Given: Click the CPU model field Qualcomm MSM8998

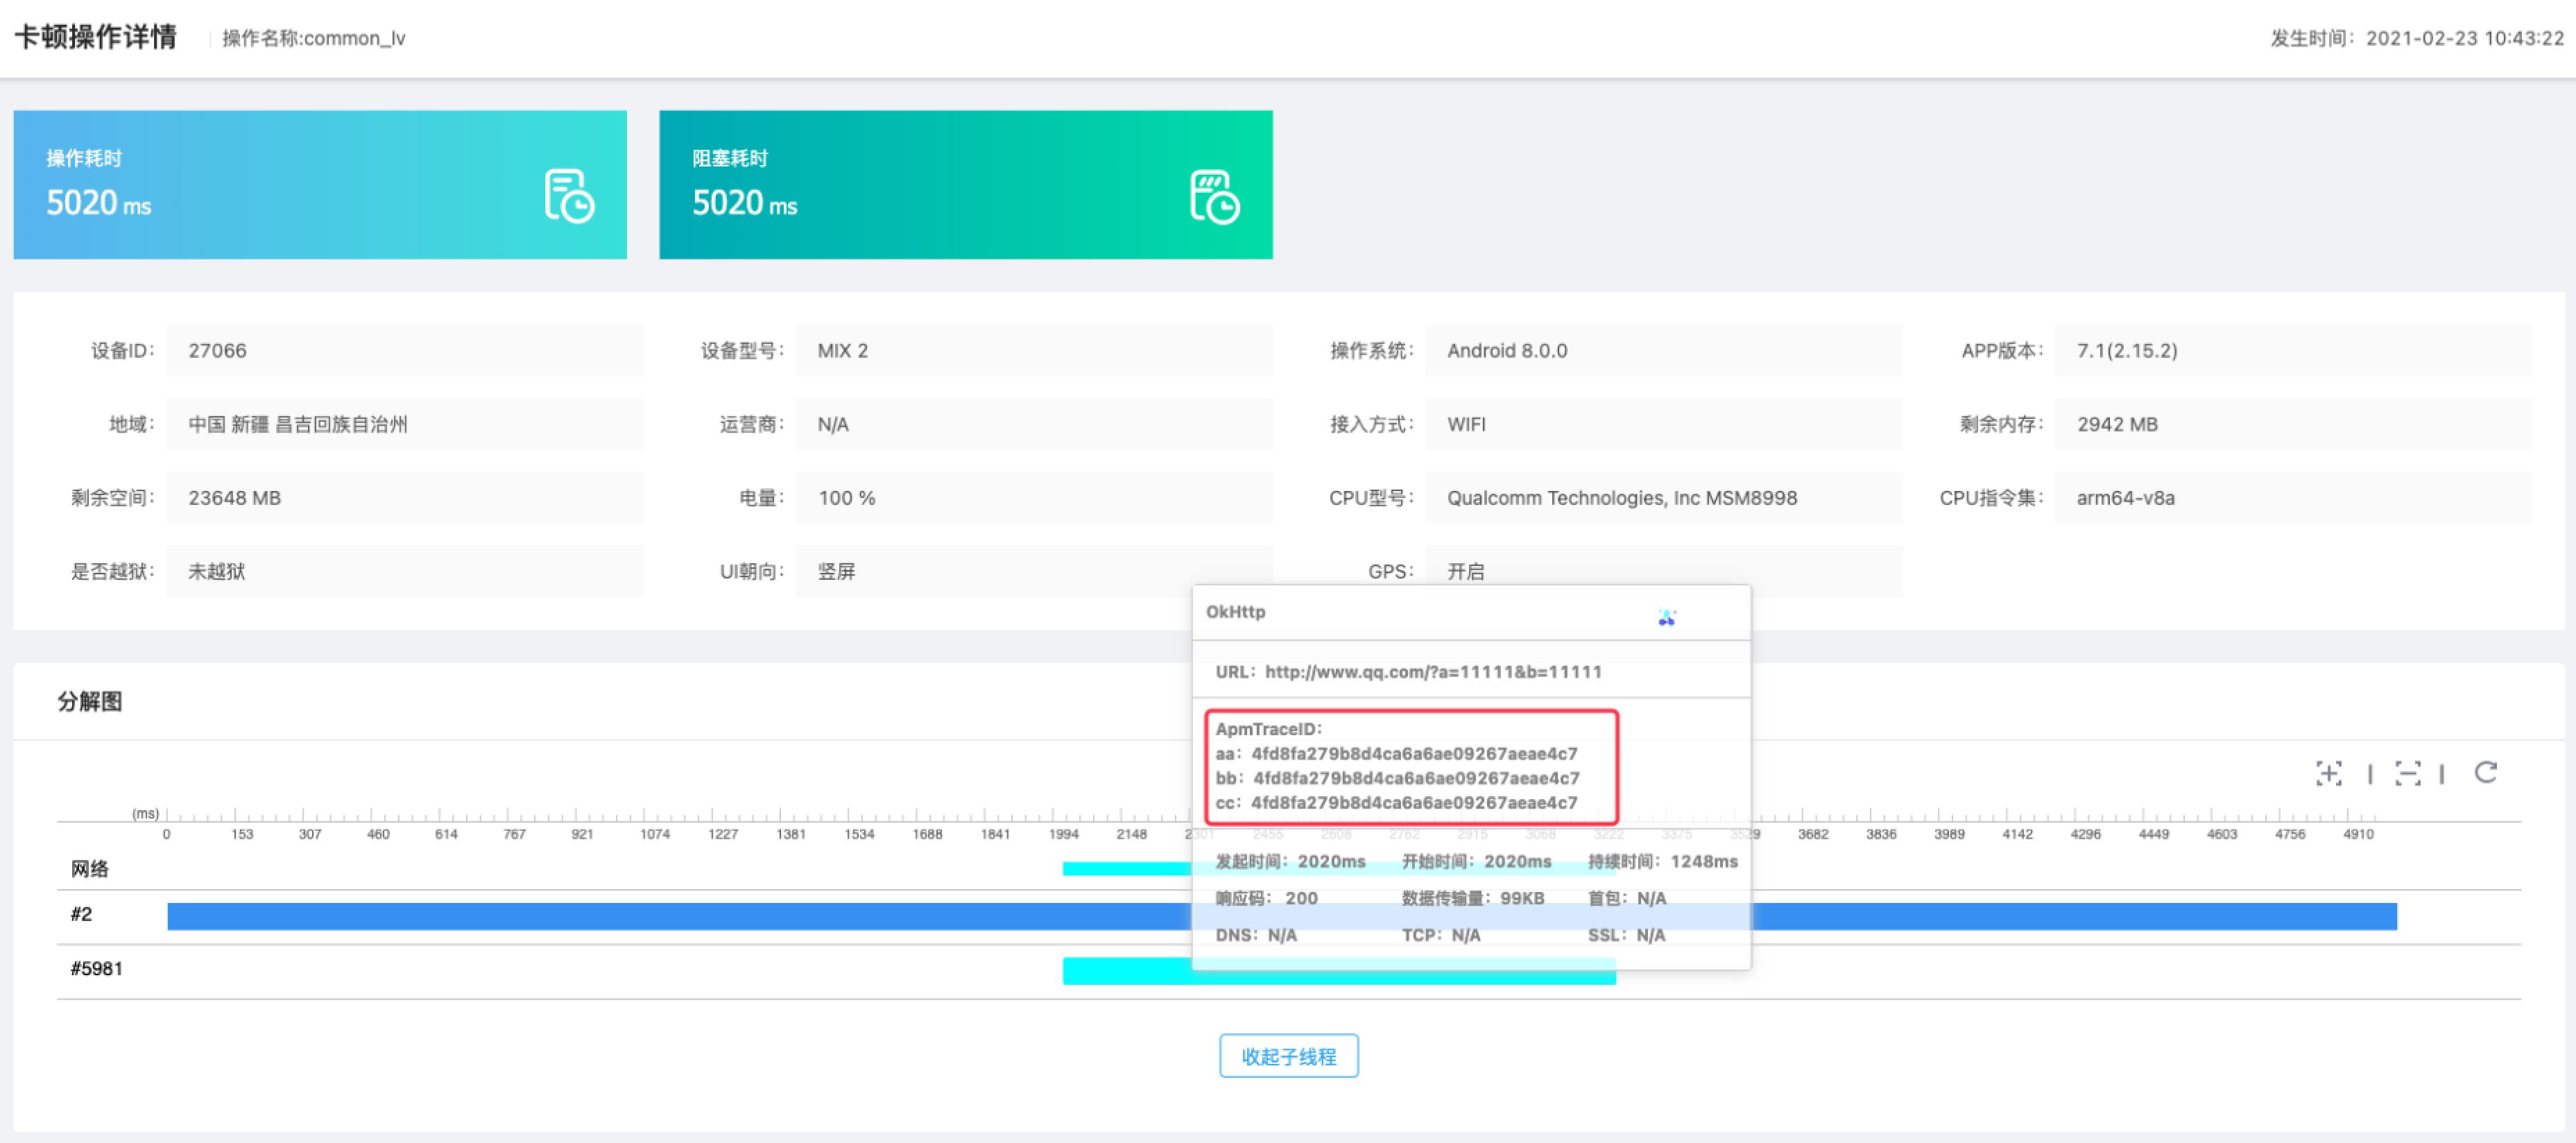Looking at the screenshot, I should pyautogui.click(x=1664, y=498).
